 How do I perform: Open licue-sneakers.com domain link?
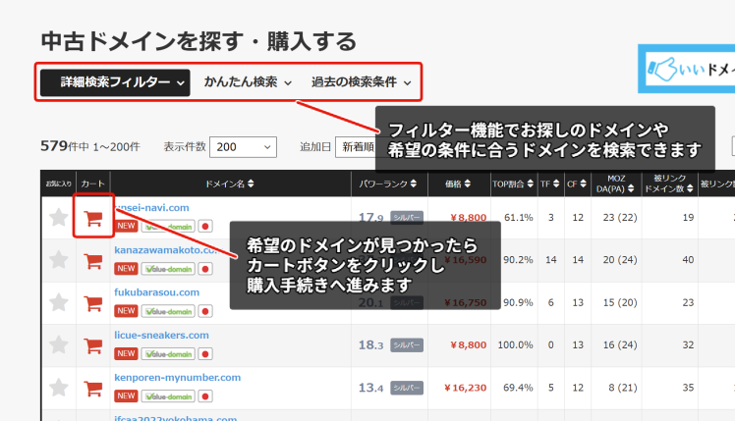pyautogui.click(x=161, y=336)
